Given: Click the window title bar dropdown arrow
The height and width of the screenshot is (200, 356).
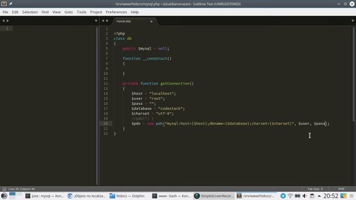Looking at the screenshot, I should [339, 4].
